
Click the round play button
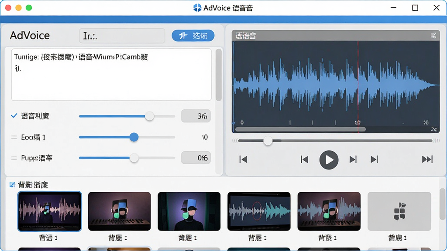coord(329,159)
